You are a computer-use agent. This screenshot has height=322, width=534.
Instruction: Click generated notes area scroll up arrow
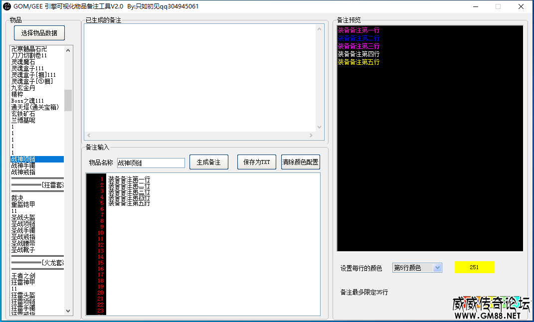pyautogui.click(x=319, y=29)
